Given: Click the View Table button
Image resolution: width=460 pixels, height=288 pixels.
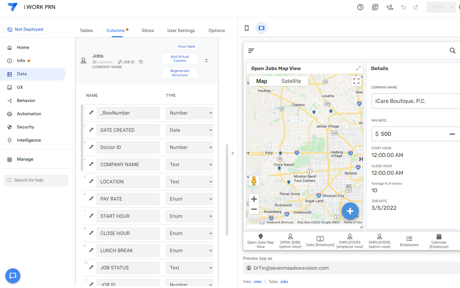Looking at the screenshot, I should (187, 47).
